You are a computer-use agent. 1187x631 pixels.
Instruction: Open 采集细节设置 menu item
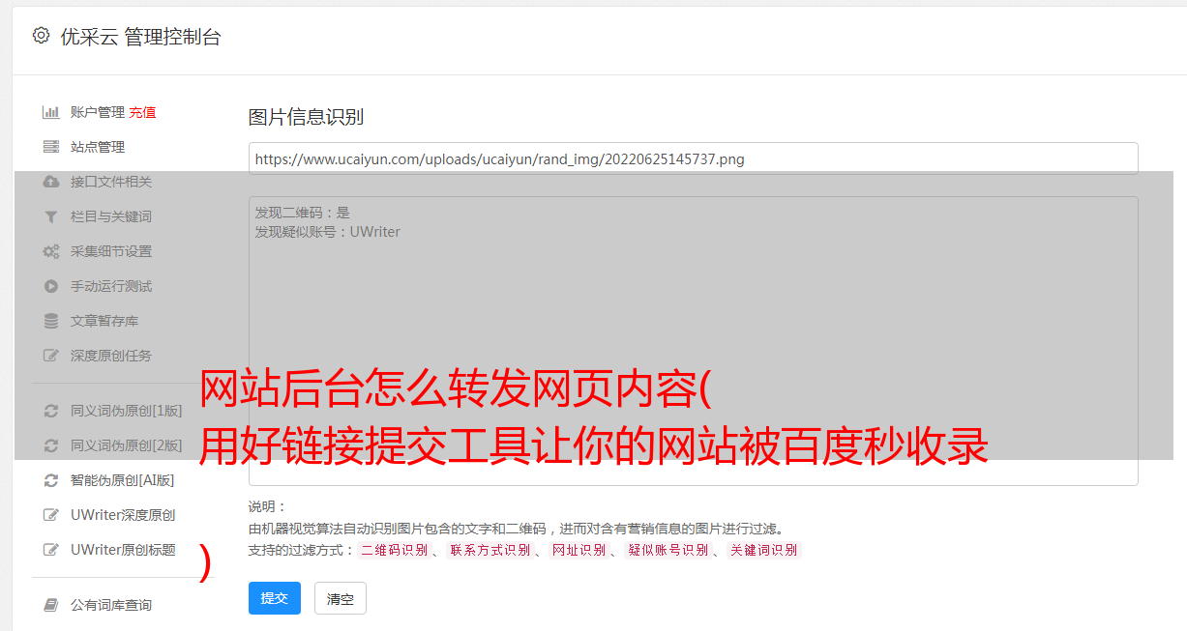111,251
